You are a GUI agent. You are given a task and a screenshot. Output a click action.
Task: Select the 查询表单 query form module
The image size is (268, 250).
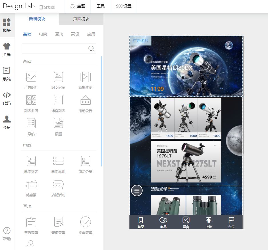[x=58, y=225]
